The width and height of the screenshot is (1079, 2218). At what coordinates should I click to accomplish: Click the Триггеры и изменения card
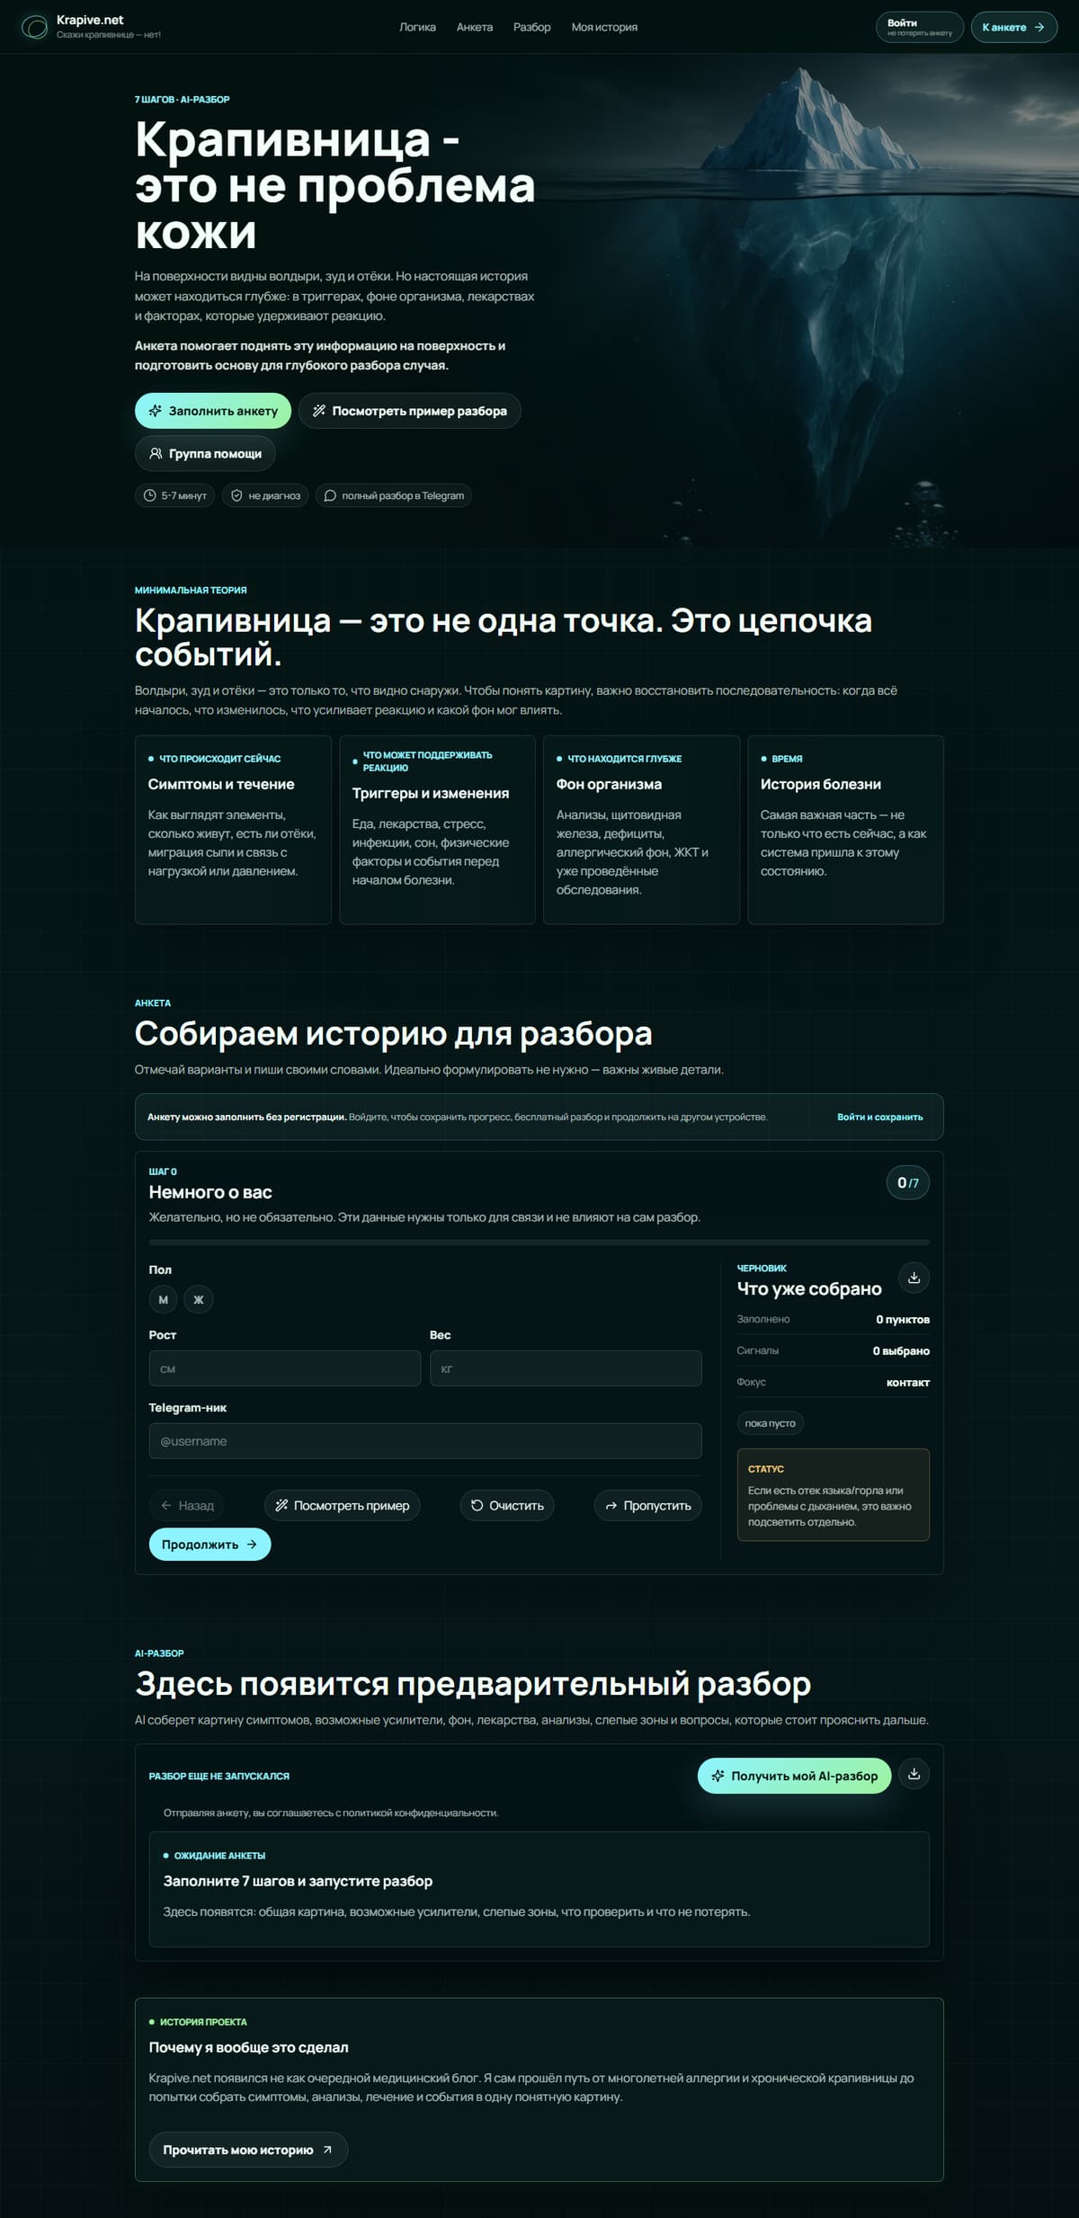tap(437, 830)
